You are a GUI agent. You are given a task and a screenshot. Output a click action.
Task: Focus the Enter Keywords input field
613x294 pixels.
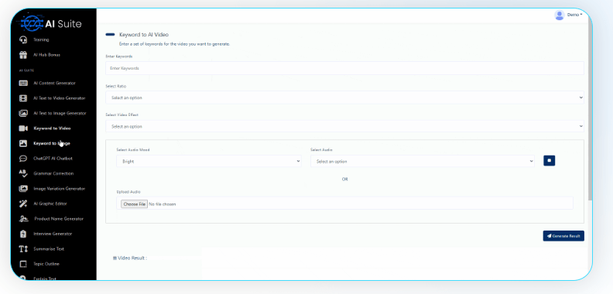[x=345, y=68]
